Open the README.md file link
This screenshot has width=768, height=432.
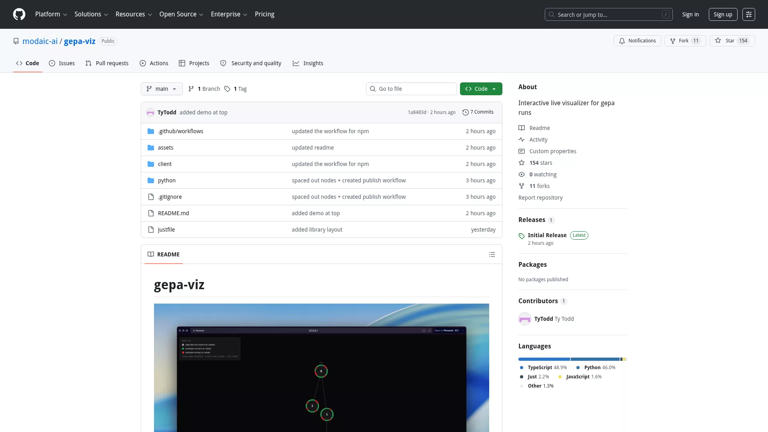pyautogui.click(x=173, y=213)
